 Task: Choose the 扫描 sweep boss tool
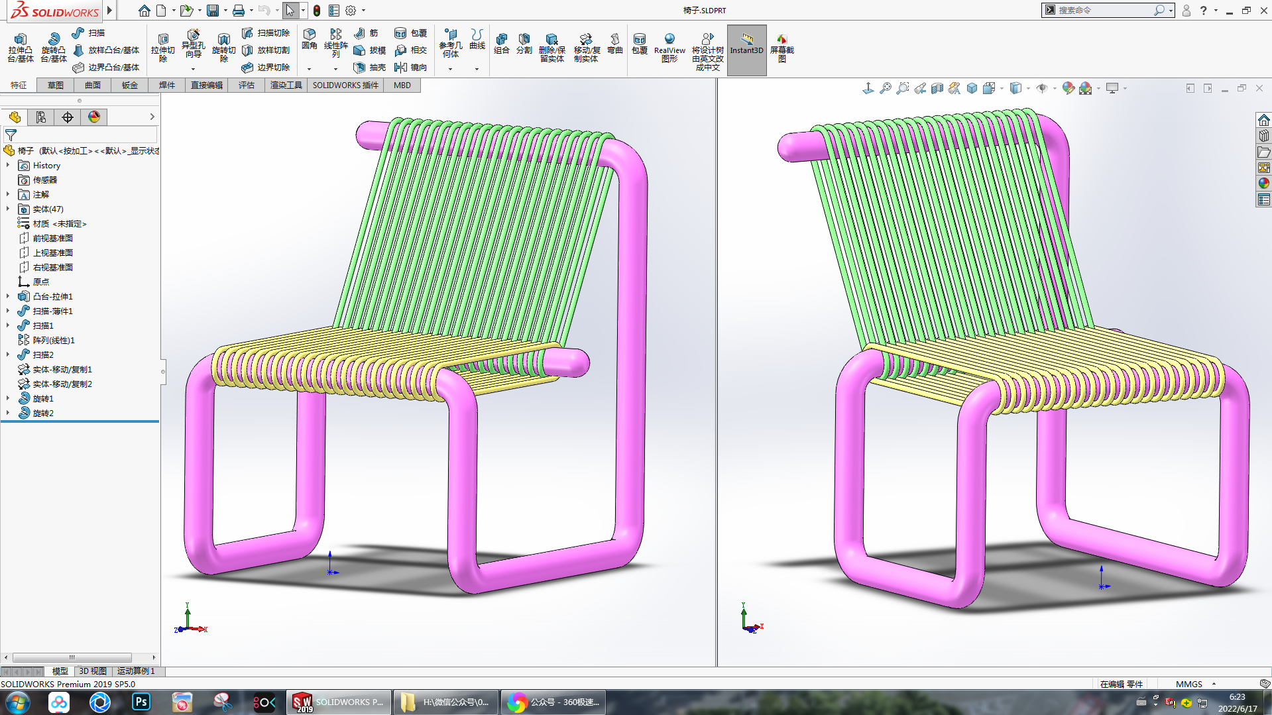[x=89, y=32]
